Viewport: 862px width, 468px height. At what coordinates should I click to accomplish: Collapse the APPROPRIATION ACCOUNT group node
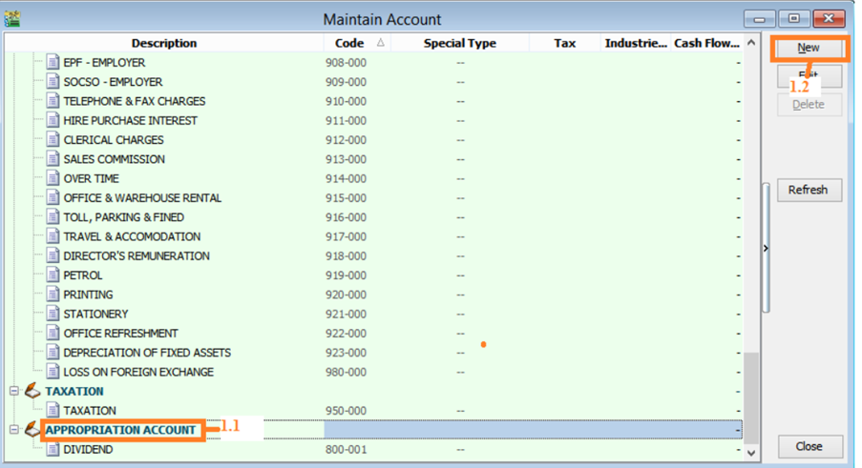(x=14, y=430)
